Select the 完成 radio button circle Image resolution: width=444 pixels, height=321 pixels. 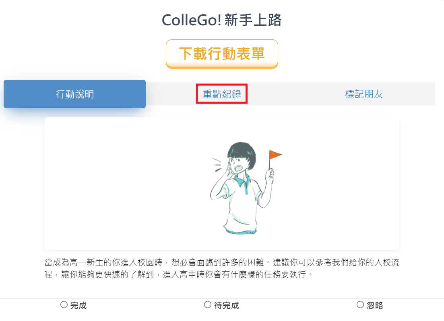click(x=64, y=305)
